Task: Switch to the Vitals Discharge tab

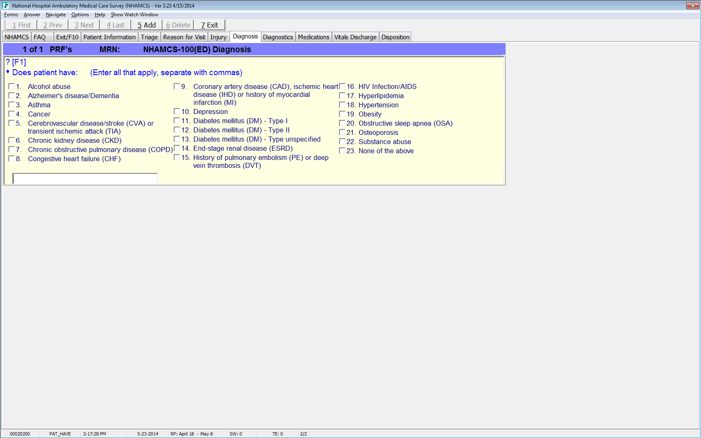Action: point(355,37)
